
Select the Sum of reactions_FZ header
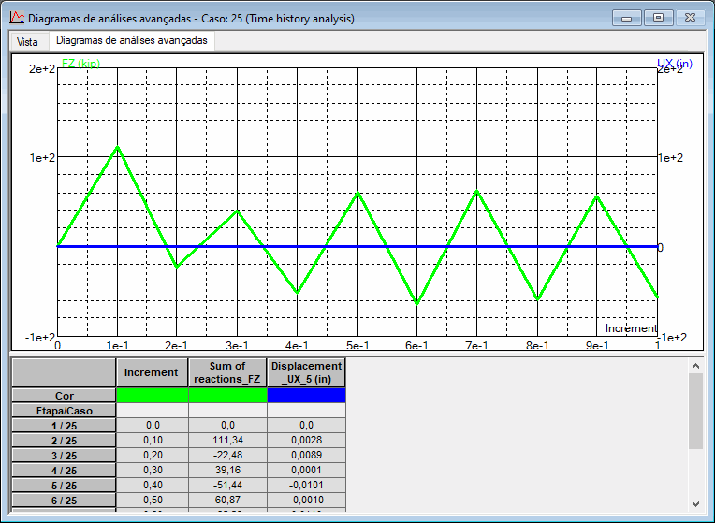pyautogui.click(x=227, y=372)
